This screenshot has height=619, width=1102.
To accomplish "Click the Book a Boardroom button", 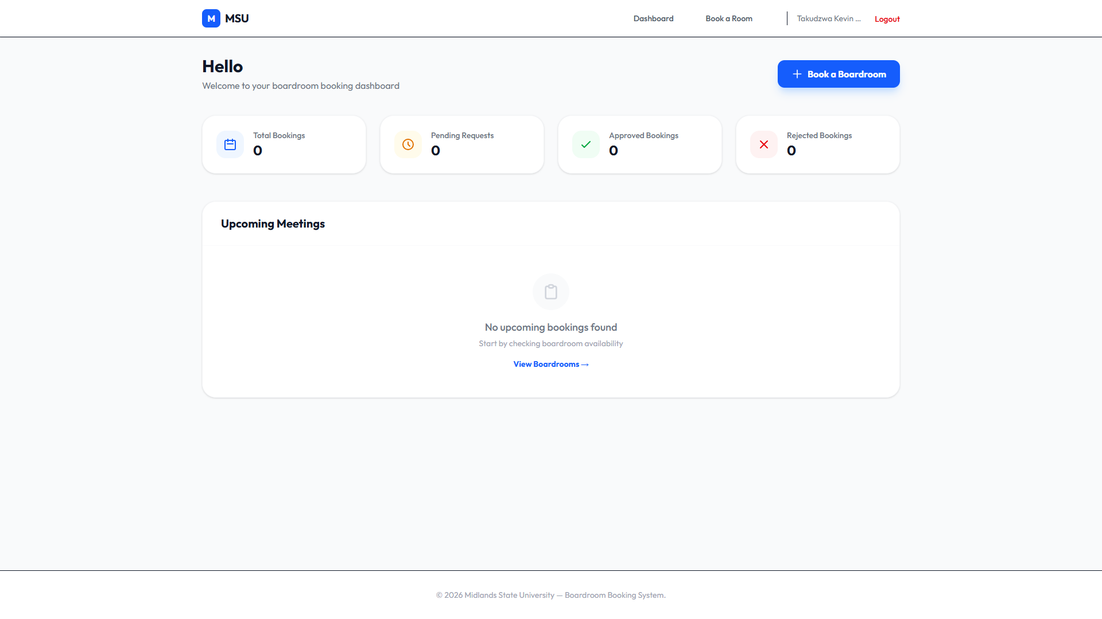I will click(839, 74).
